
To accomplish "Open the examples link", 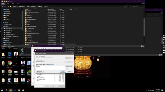I will pos(52,64).
